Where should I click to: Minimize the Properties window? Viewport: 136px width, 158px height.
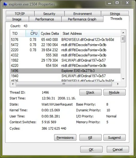coord(109,3)
